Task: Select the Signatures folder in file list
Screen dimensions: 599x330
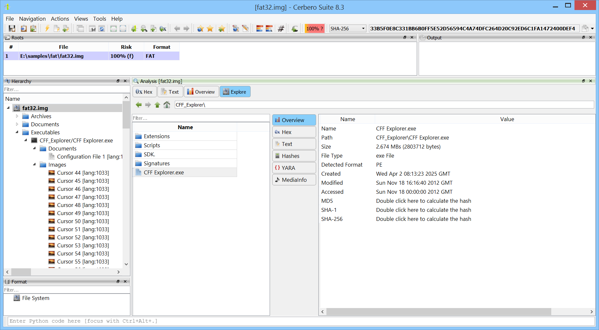Action: [185, 163]
